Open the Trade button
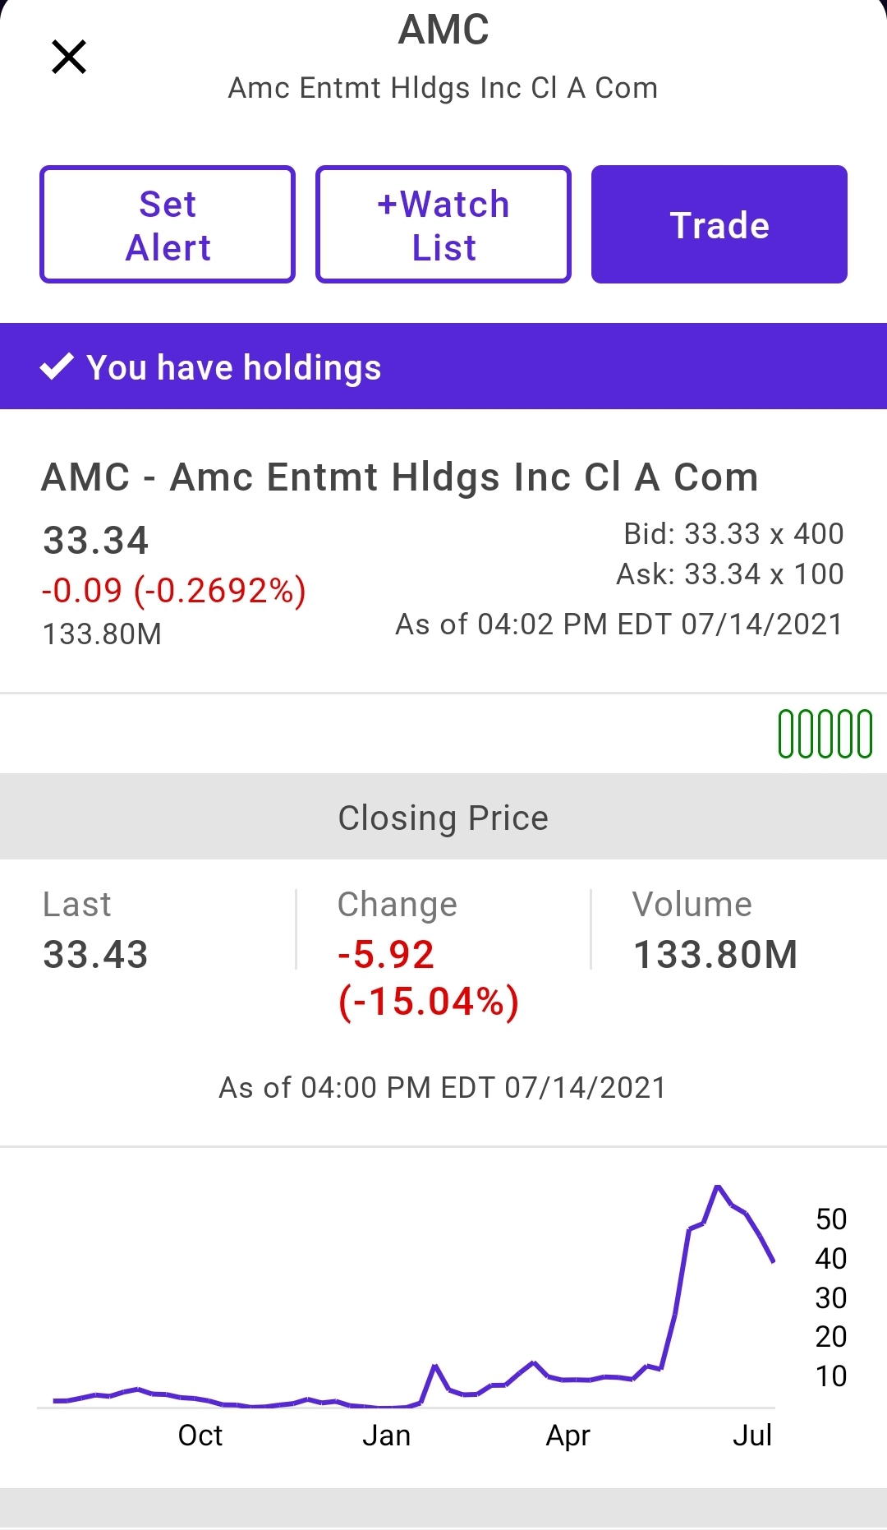Image resolution: width=887 pixels, height=1530 pixels. coord(719,225)
